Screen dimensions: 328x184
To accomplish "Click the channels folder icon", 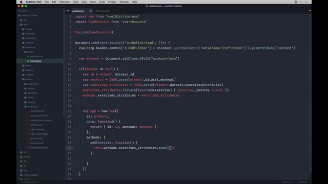I will pos(23,34).
